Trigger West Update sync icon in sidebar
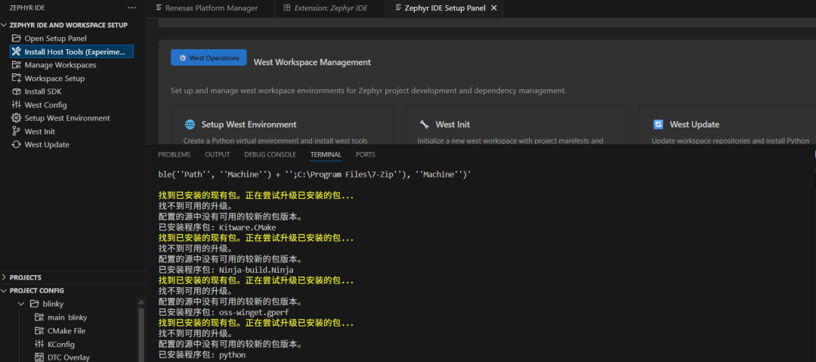Image resolution: width=816 pixels, height=362 pixels. tap(17, 144)
